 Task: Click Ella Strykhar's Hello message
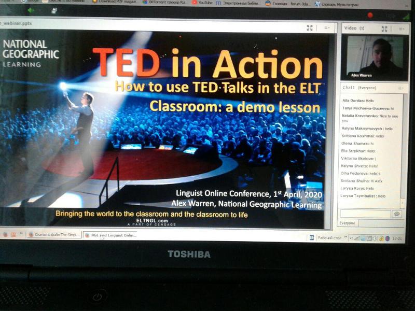click(x=358, y=151)
